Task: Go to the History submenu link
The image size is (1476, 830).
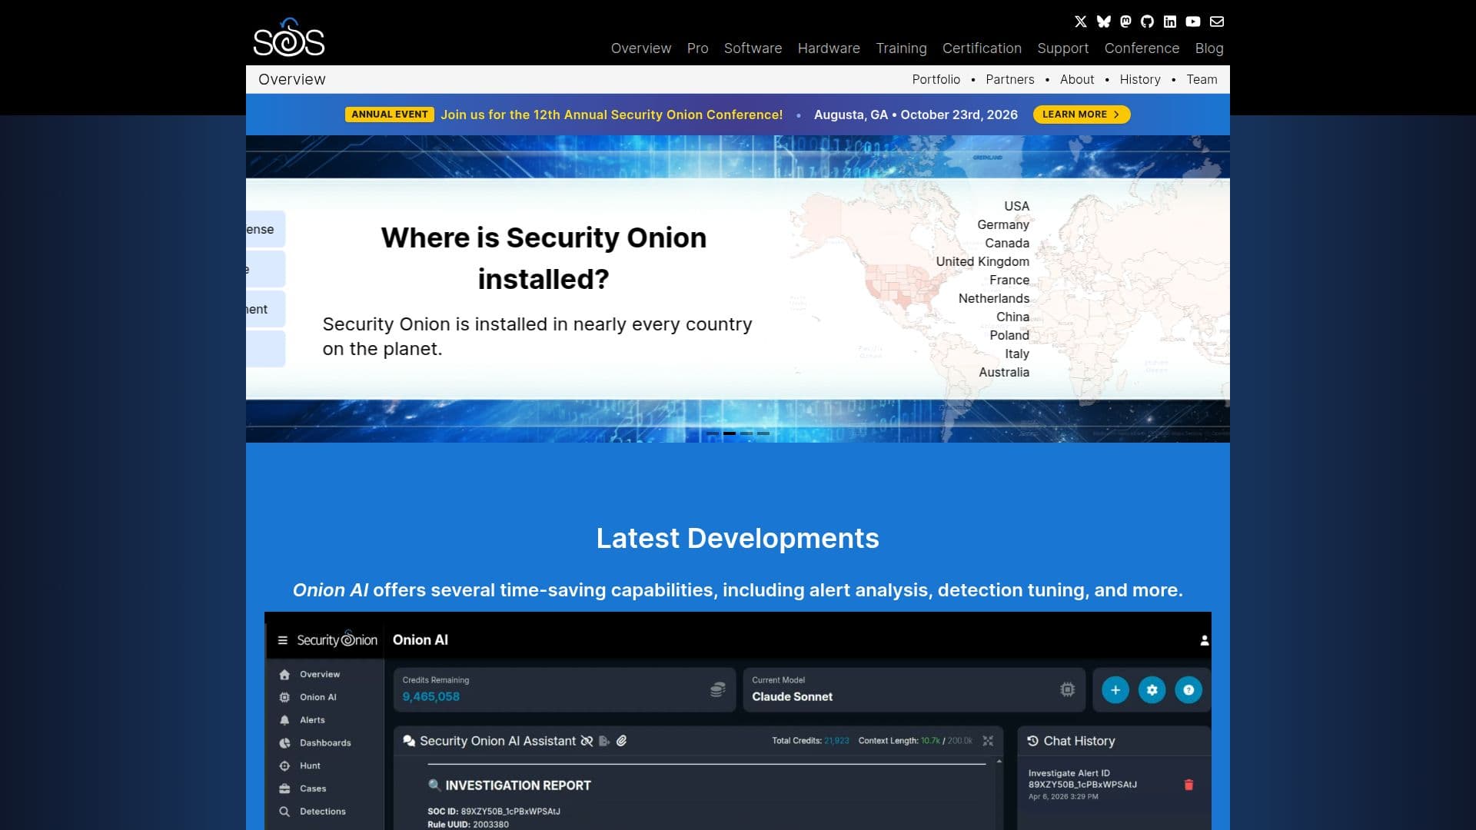Action: point(1139,79)
